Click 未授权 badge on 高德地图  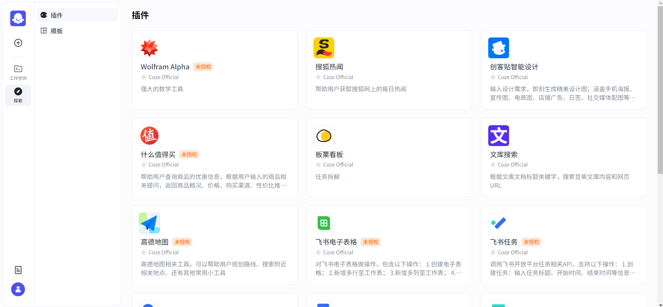pyautogui.click(x=182, y=242)
